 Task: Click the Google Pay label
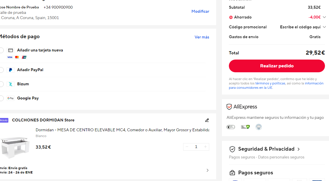(x=28, y=98)
